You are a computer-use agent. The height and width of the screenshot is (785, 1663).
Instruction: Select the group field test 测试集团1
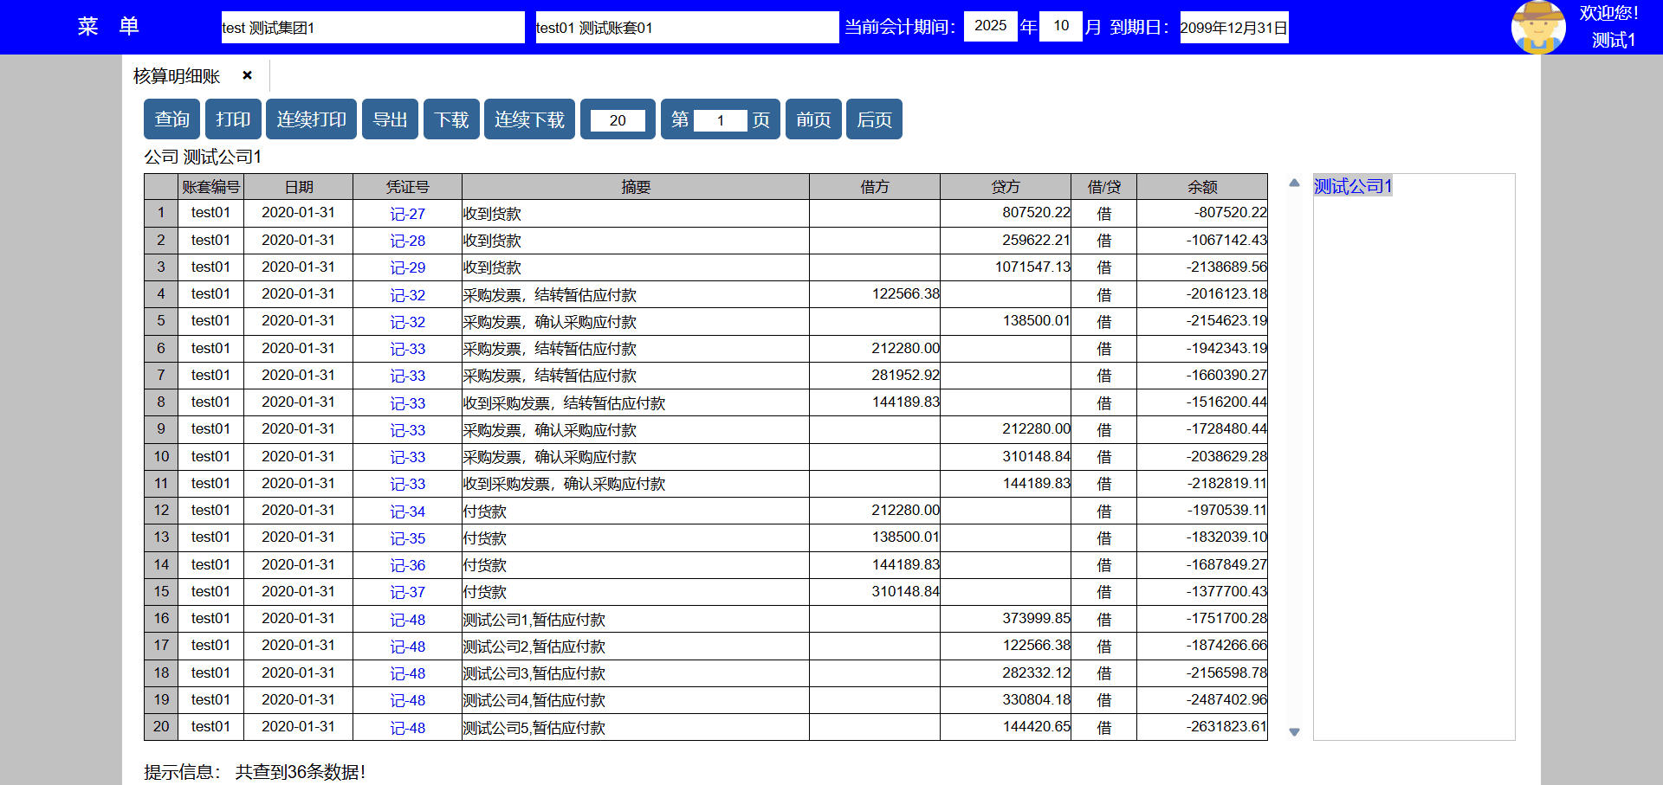tap(372, 28)
